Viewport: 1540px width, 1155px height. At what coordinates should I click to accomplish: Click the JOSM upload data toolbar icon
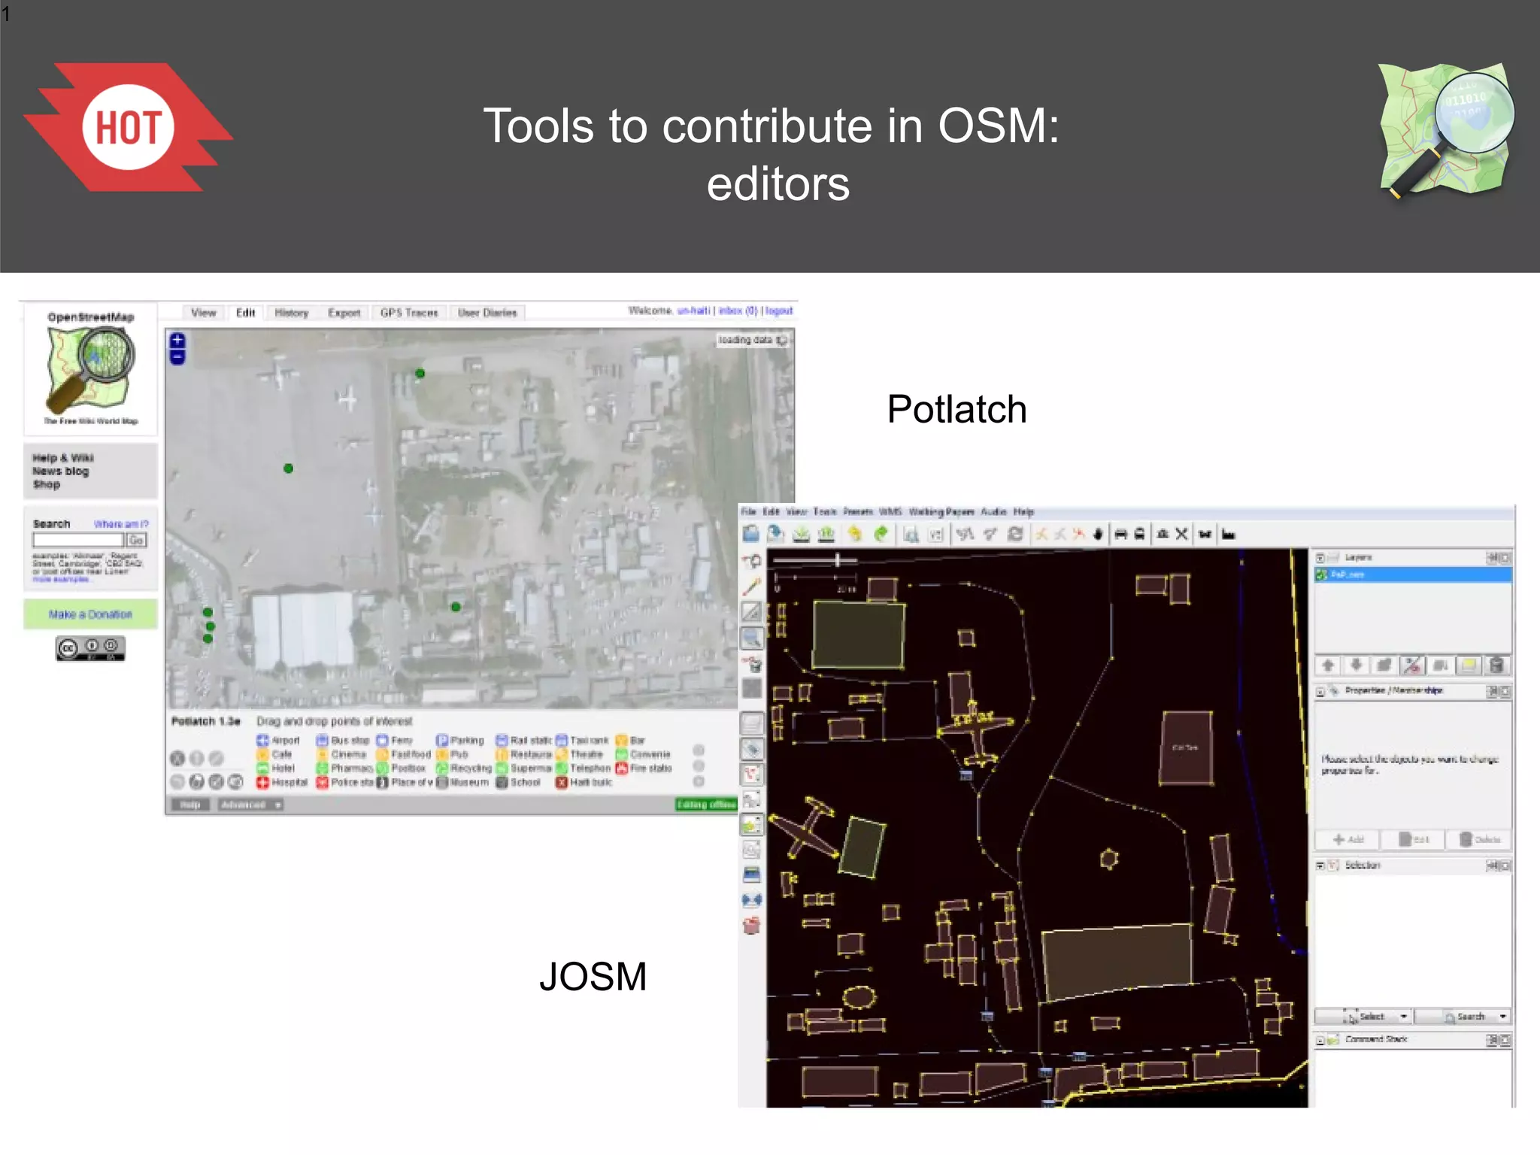pos(826,534)
